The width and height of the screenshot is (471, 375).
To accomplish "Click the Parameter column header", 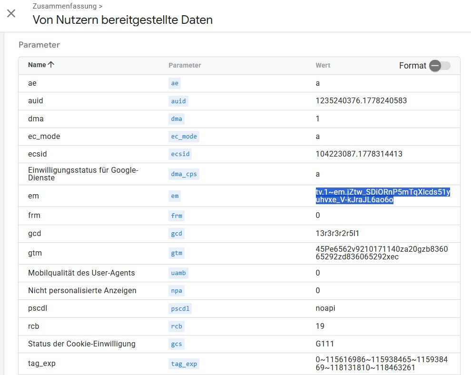I will tap(185, 65).
